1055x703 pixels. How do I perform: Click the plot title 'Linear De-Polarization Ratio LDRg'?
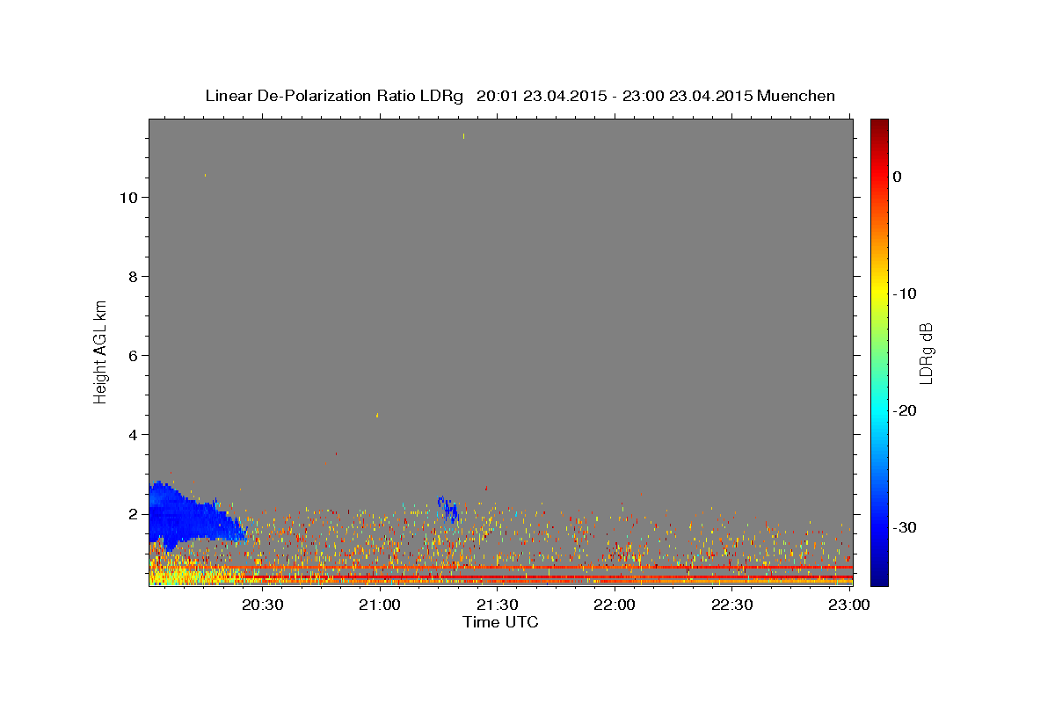click(x=333, y=96)
